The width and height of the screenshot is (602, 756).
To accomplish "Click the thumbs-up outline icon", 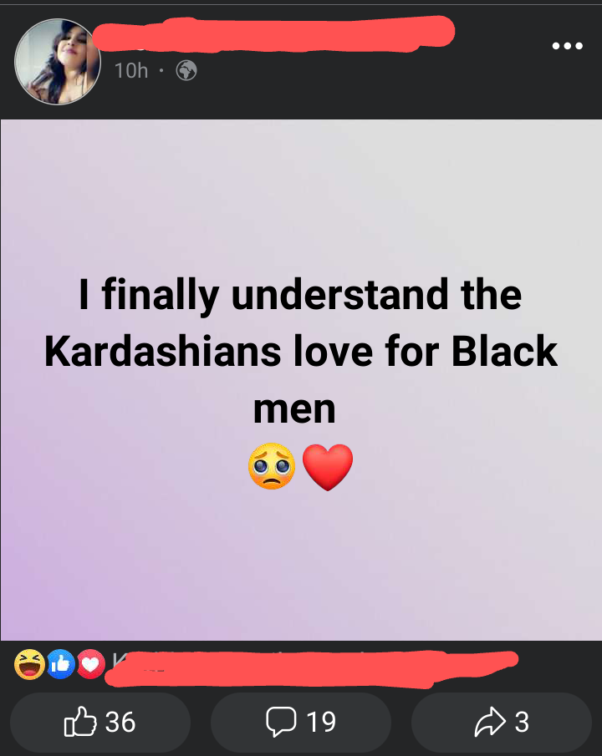I will click(80, 722).
